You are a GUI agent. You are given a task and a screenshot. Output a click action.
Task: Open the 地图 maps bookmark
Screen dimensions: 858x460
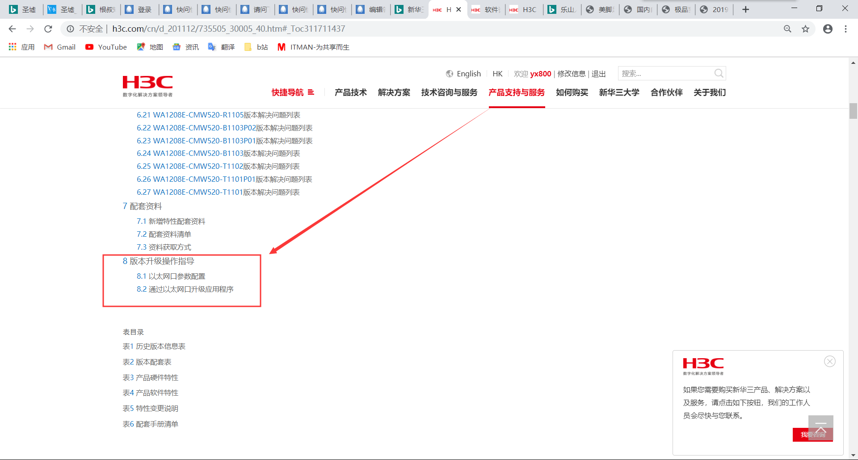click(x=150, y=47)
